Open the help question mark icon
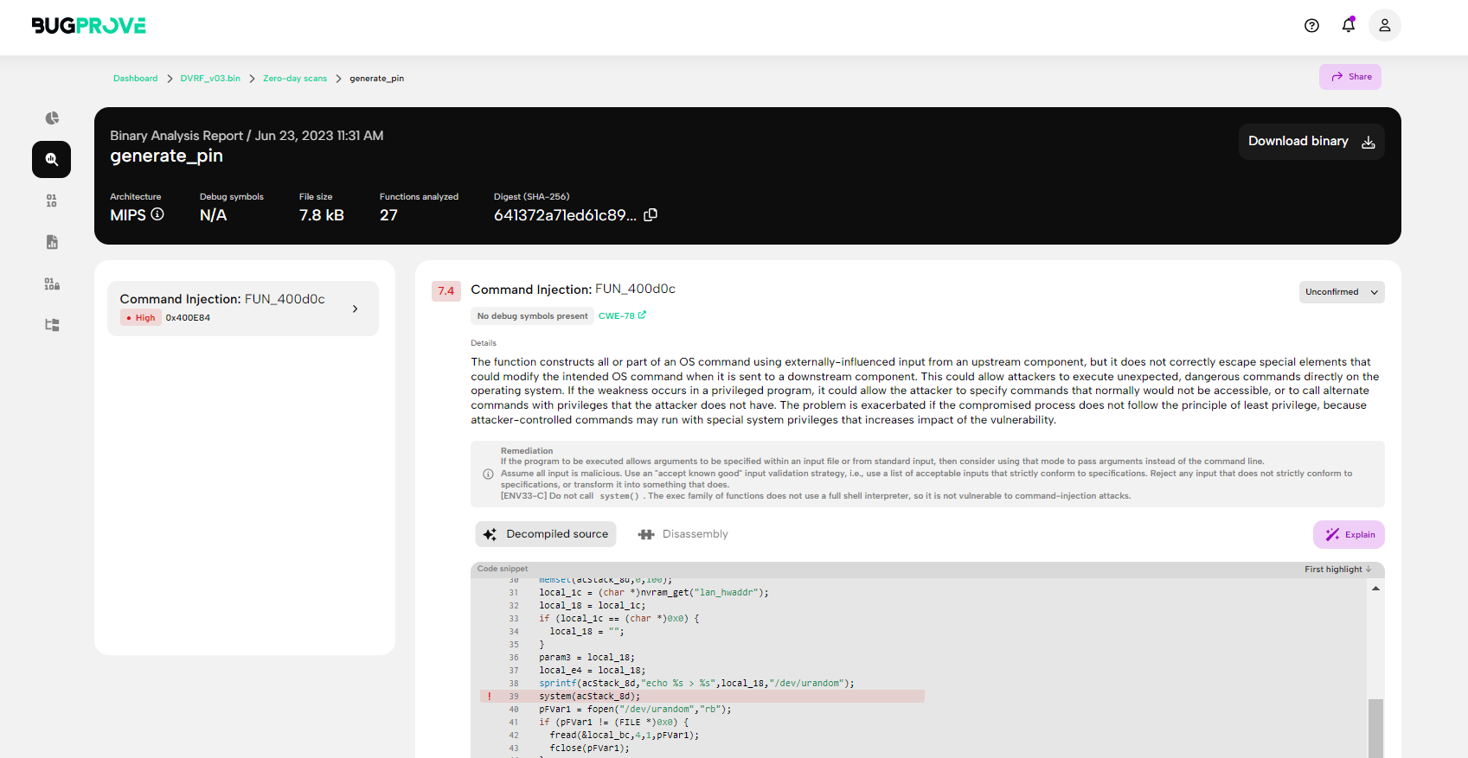This screenshot has height=758, width=1468. tap(1311, 26)
